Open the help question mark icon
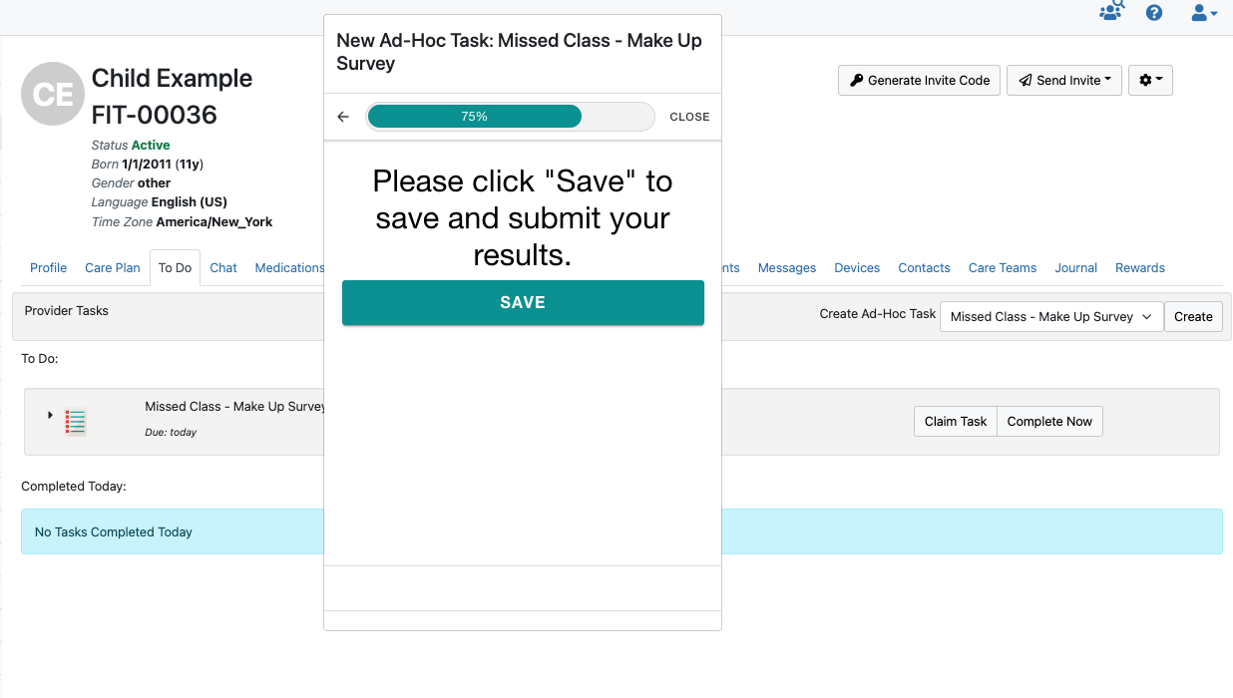 pyautogui.click(x=1154, y=13)
